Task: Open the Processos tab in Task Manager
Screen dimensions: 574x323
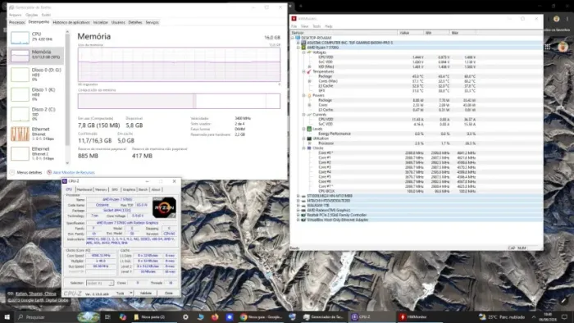Action: [17, 23]
